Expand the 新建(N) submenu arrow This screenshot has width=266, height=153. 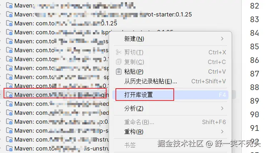pyautogui.click(x=222, y=39)
